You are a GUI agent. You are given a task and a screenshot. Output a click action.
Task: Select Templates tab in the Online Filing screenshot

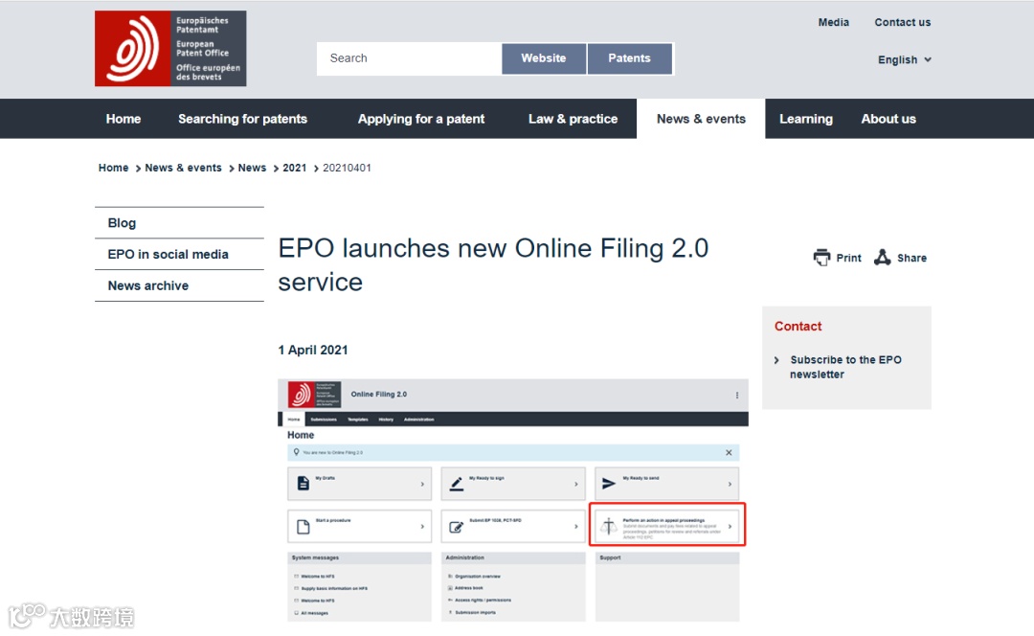tap(357, 420)
